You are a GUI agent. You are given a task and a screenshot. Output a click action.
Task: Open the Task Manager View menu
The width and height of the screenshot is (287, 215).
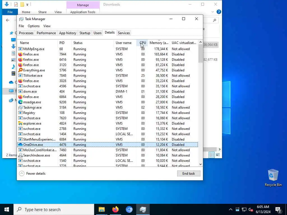pyautogui.click(x=47, y=26)
